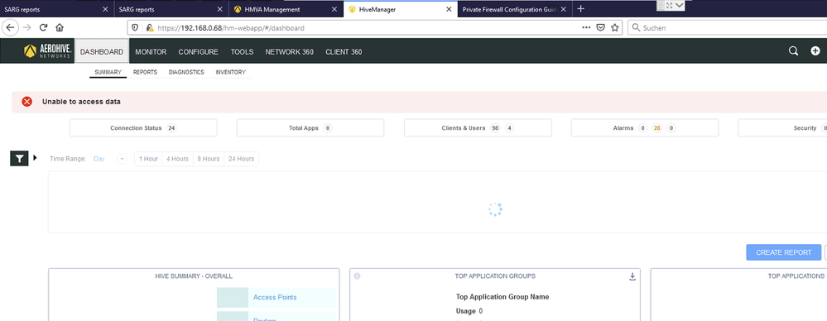Viewport: 827px width, 321px height.
Task: Select the Reports sub-tab
Action: [145, 72]
